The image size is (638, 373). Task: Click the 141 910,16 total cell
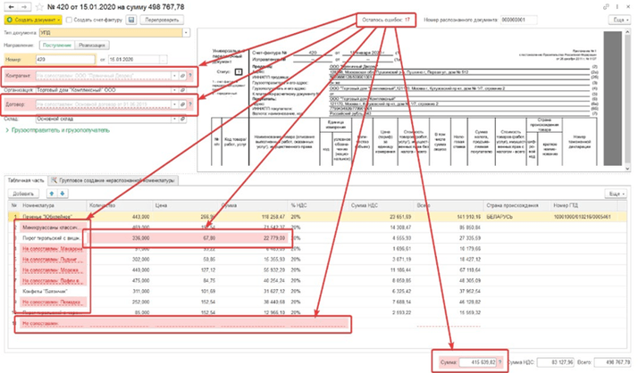point(449,217)
